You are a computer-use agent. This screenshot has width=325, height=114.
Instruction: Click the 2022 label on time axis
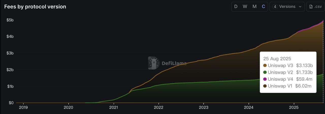pyautogui.click(x=158, y=108)
